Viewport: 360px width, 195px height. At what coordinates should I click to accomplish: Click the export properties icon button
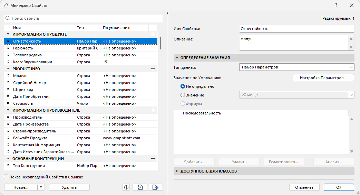click(x=155, y=187)
